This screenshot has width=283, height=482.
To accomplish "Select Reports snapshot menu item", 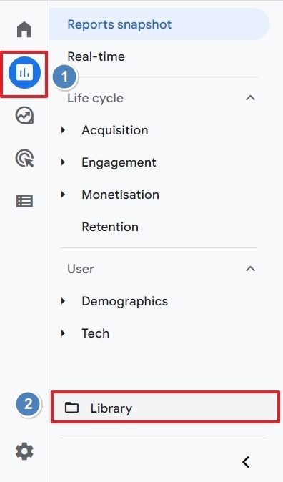I will (x=159, y=24).
